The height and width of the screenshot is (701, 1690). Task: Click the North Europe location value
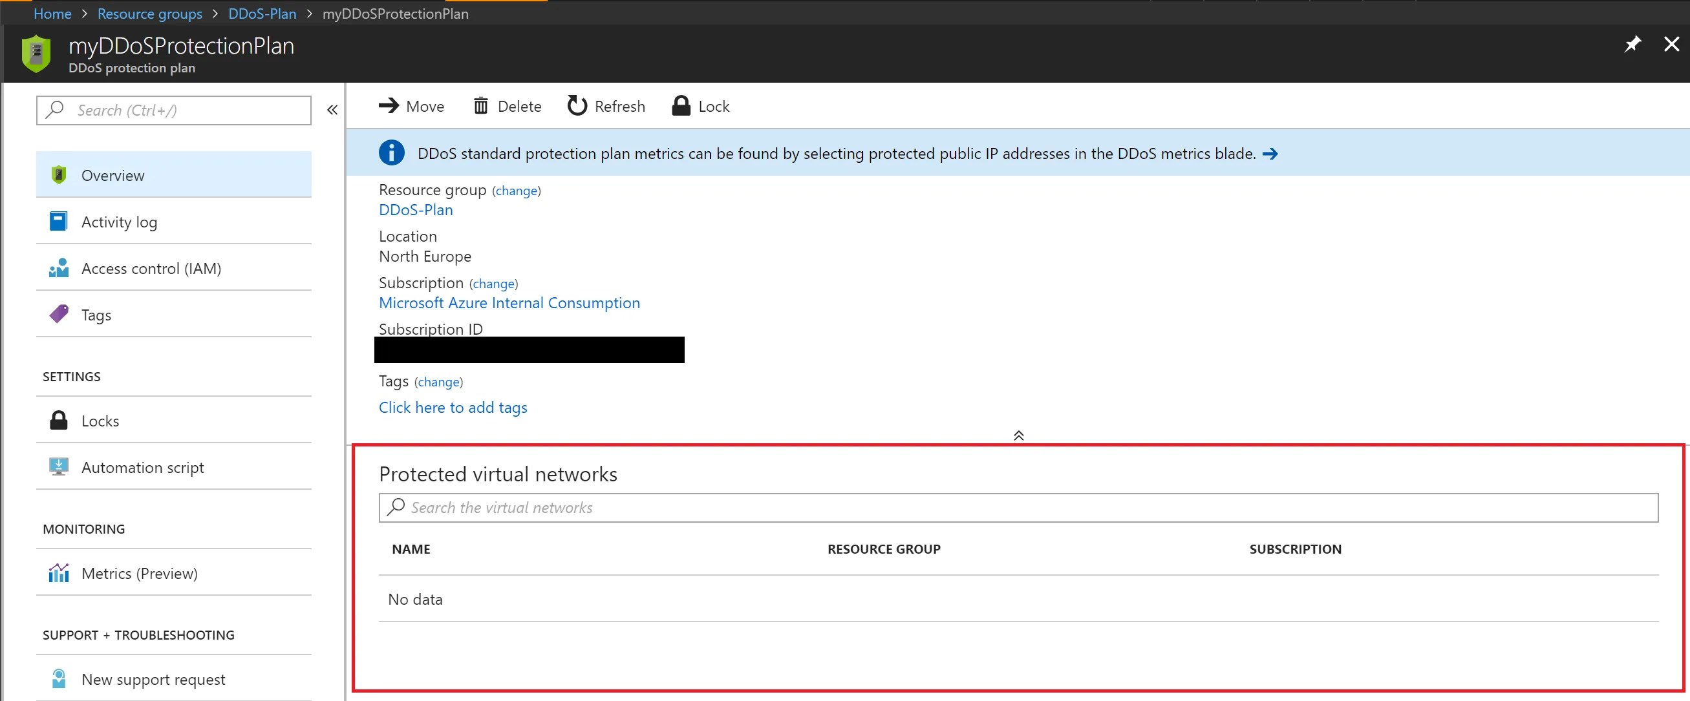click(425, 256)
